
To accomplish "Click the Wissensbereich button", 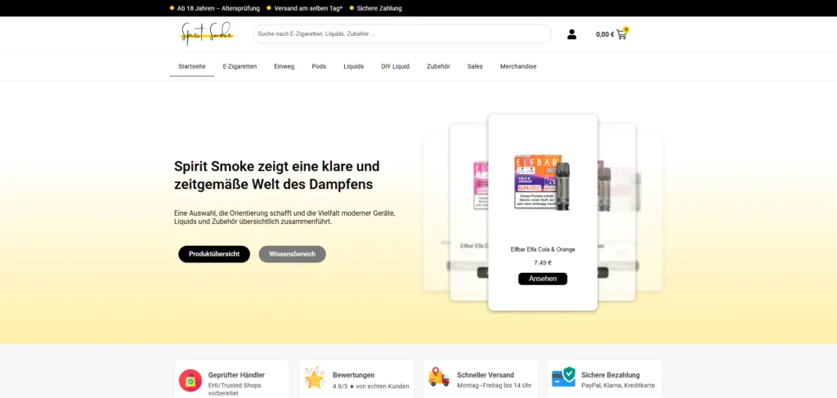I will point(292,254).
